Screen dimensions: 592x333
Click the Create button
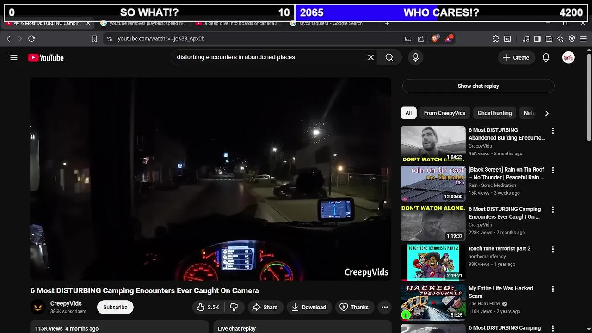516,57
